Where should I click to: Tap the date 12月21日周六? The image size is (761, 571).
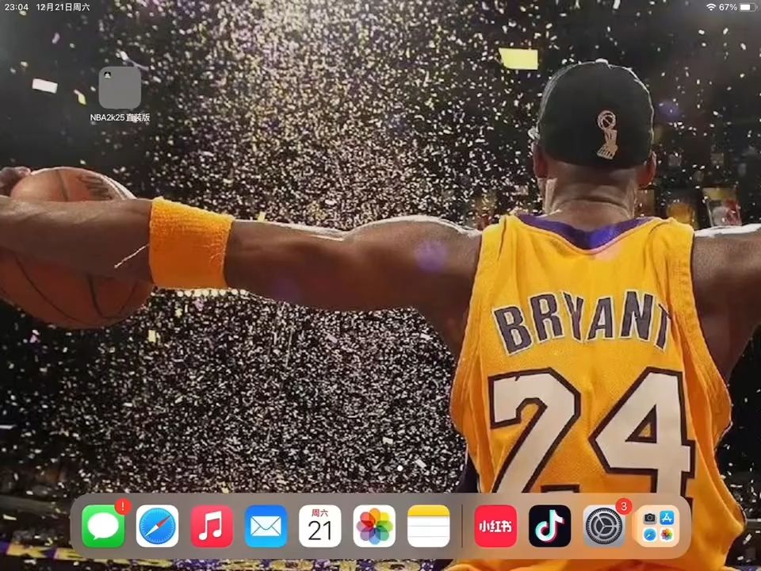(63, 7)
